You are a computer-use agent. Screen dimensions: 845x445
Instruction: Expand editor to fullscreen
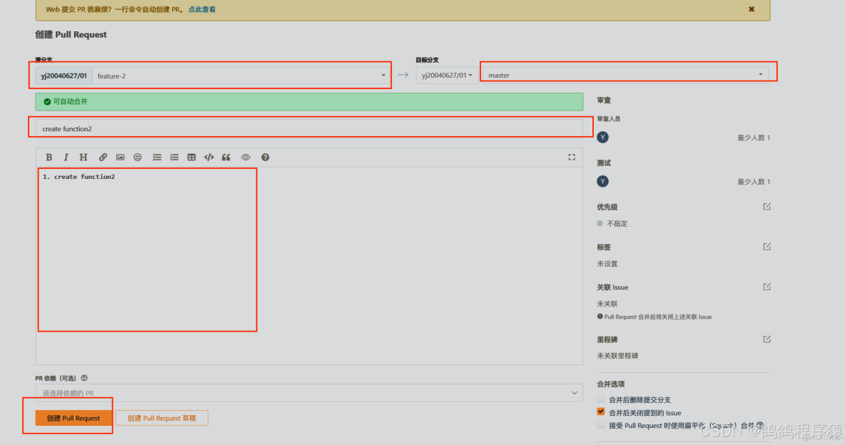(572, 157)
